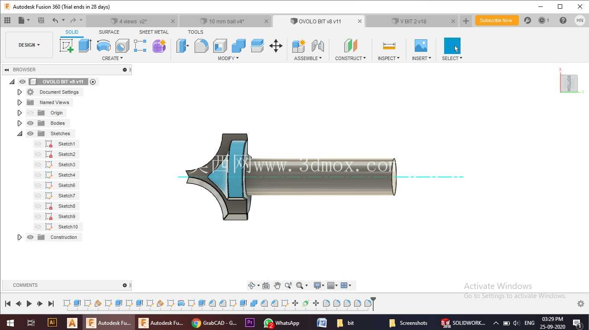Select the Create Sketch tool
The width and height of the screenshot is (589, 330).
pos(67,46)
